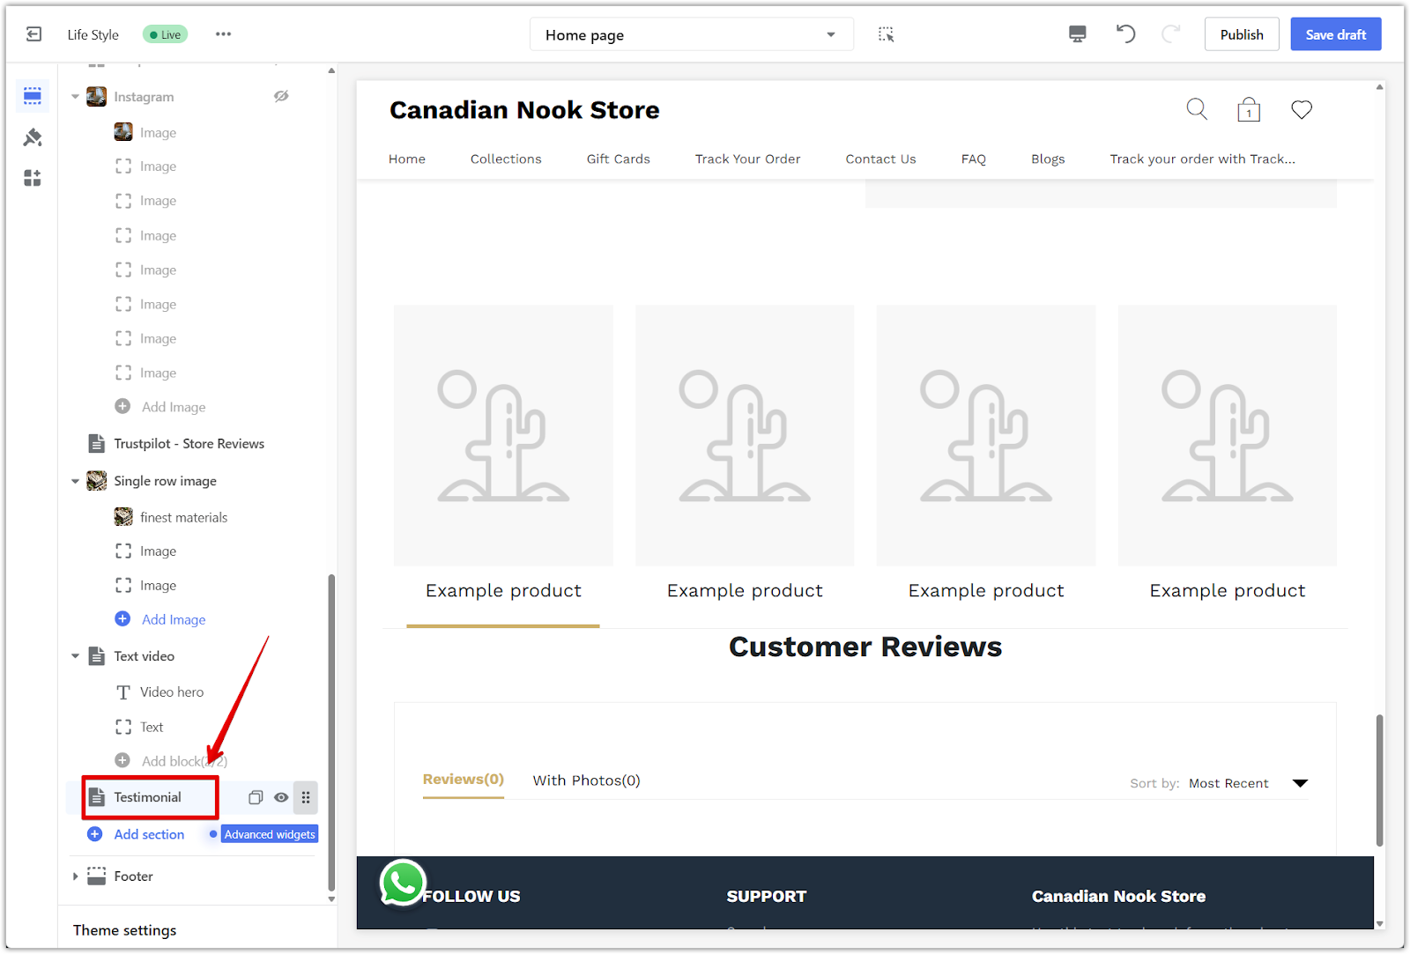Select the finest materials image block

pos(183,518)
